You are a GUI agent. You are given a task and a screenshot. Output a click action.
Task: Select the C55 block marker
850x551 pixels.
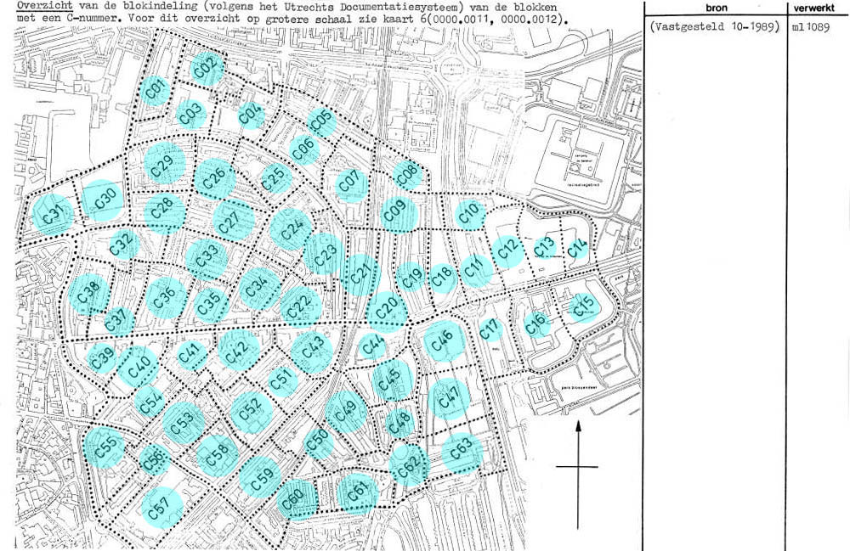[x=106, y=447]
